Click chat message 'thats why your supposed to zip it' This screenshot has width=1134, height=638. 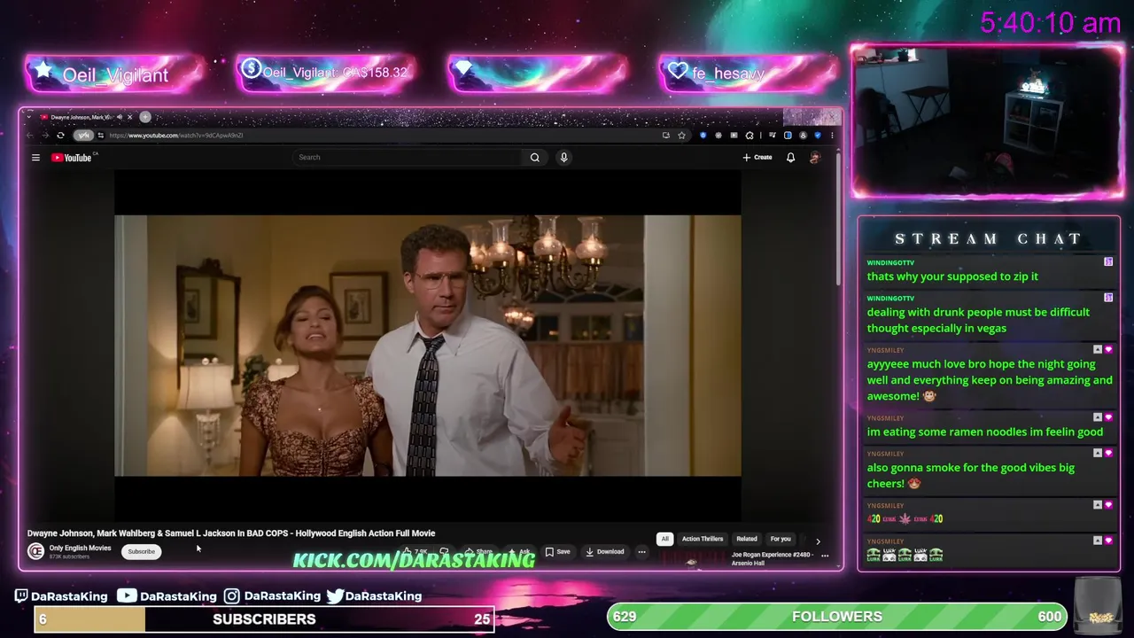pyautogui.click(x=952, y=276)
